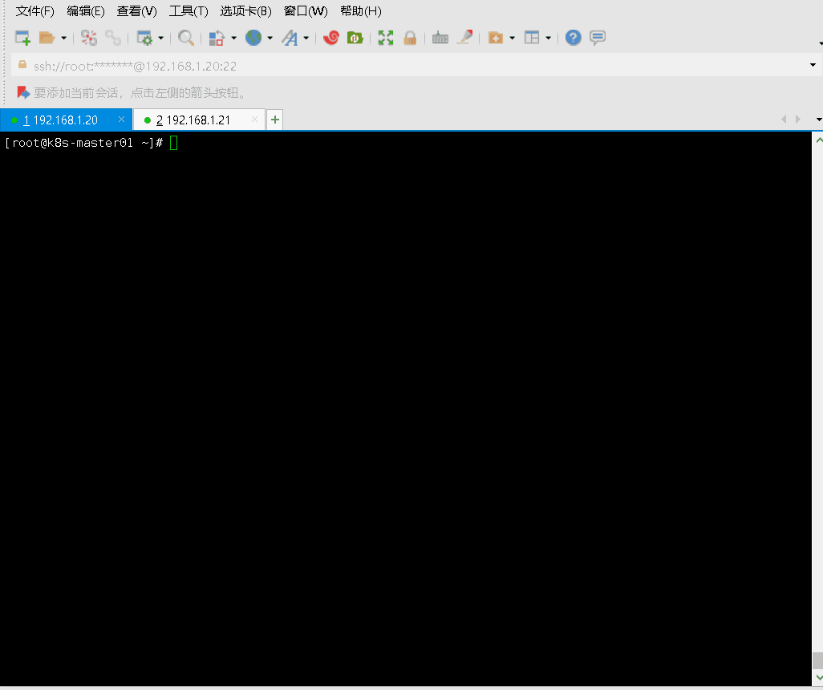Viewport: 823px width, 690px height.
Task: Launch the Xftp file transfer tool
Action: pos(355,37)
